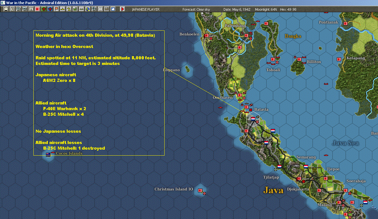Click the Bangka island label

tap(293, 36)
